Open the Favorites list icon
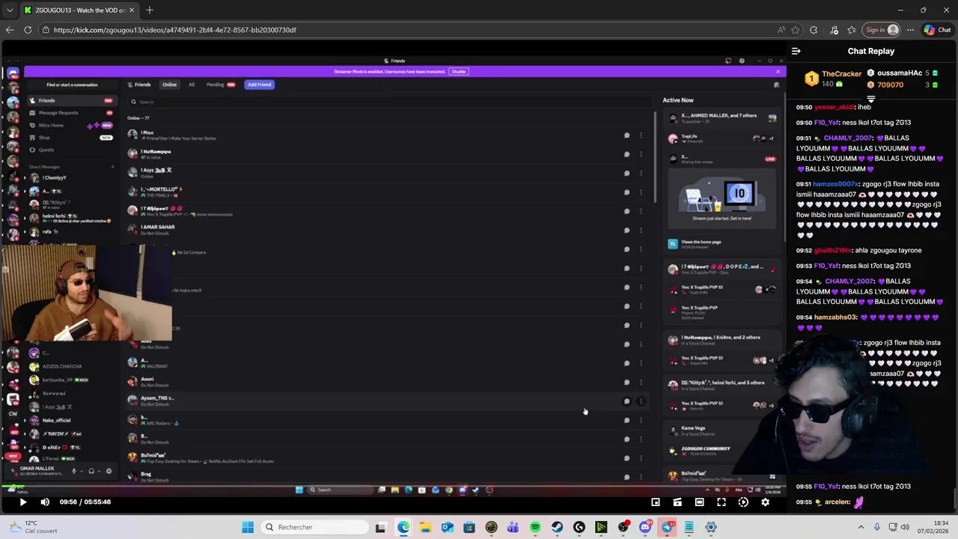Image resolution: width=958 pixels, height=539 pixels. (851, 30)
